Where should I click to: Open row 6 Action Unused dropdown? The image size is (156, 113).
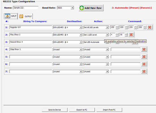[107, 64]
